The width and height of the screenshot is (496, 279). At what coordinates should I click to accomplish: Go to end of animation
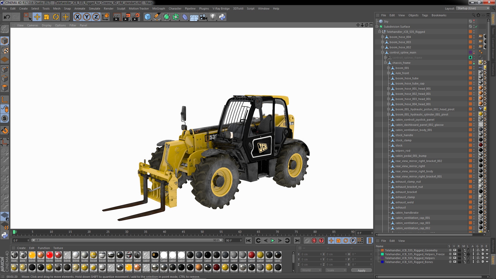pos(297,241)
